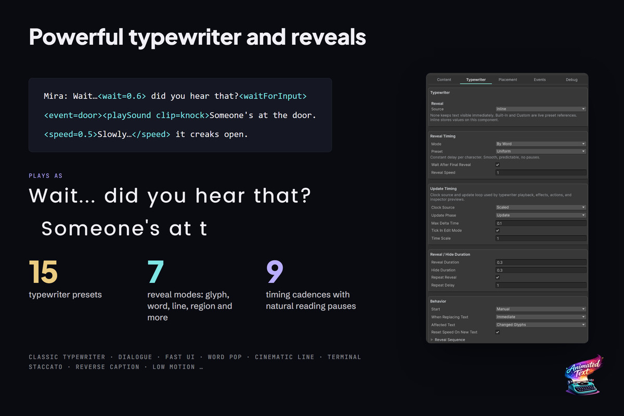
Task: Open the Reveal Source dropdown
Action: click(541, 109)
